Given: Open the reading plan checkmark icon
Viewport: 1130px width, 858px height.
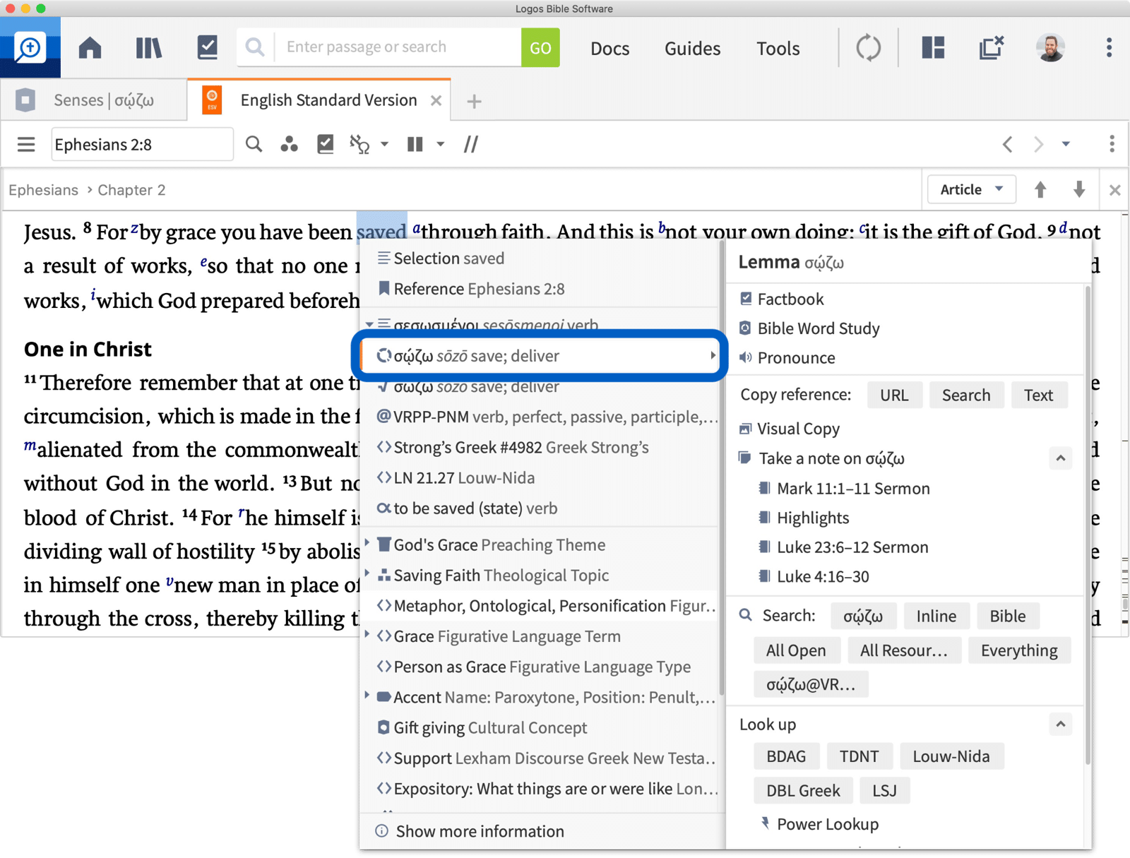Looking at the screenshot, I should click(207, 47).
